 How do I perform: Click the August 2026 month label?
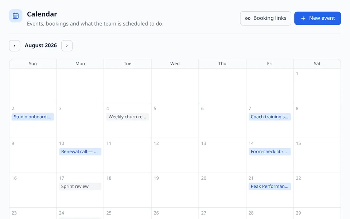coord(41,45)
